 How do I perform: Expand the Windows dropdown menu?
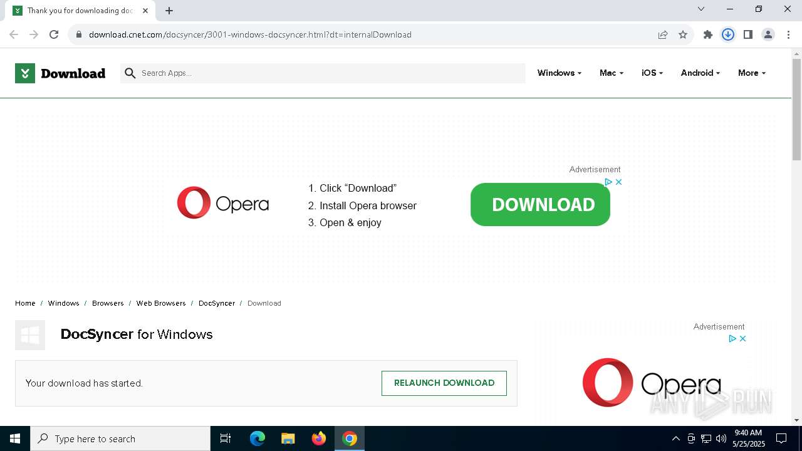560,73
